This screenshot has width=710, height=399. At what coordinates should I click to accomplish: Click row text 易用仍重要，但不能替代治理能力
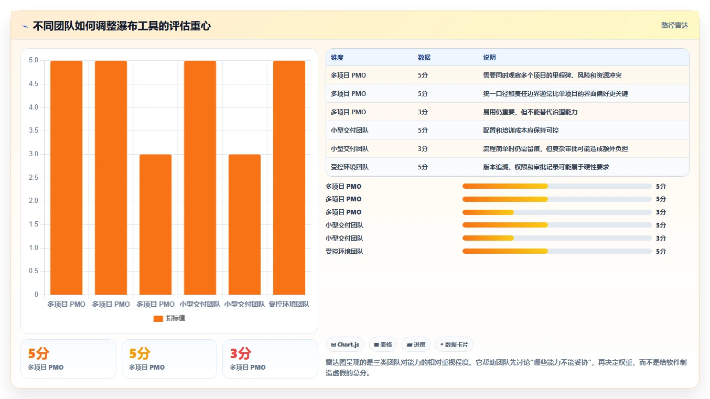point(530,112)
